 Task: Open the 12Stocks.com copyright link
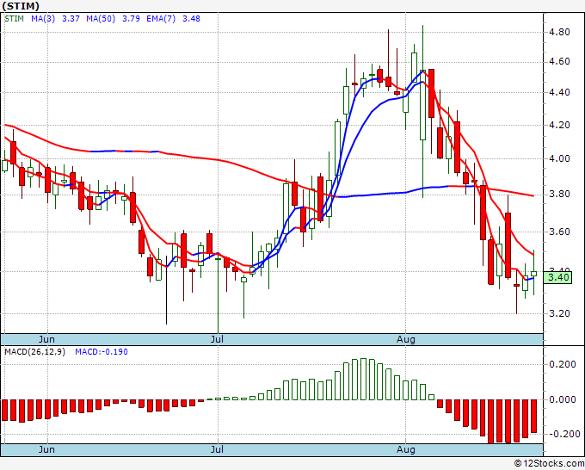549,464
